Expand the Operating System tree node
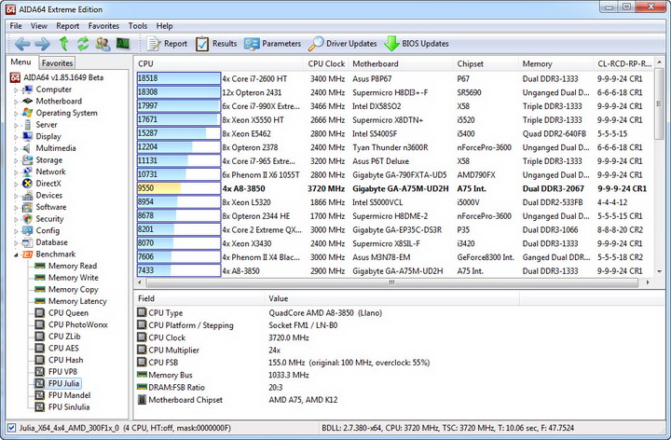The image size is (671, 440). click(x=16, y=114)
